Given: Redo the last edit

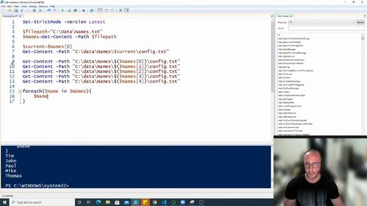Looking at the screenshot, I should [55, 10].
